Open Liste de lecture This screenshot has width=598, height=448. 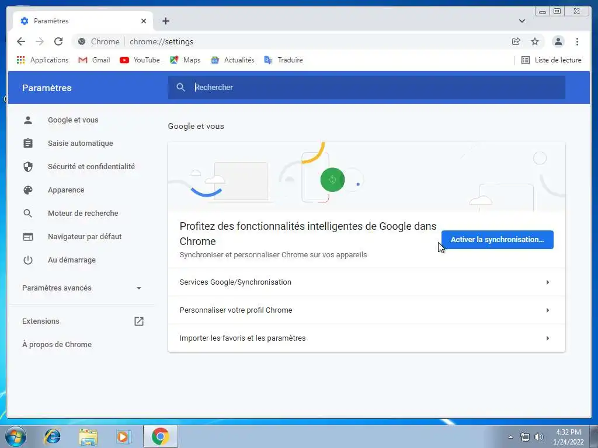(551, 60)
